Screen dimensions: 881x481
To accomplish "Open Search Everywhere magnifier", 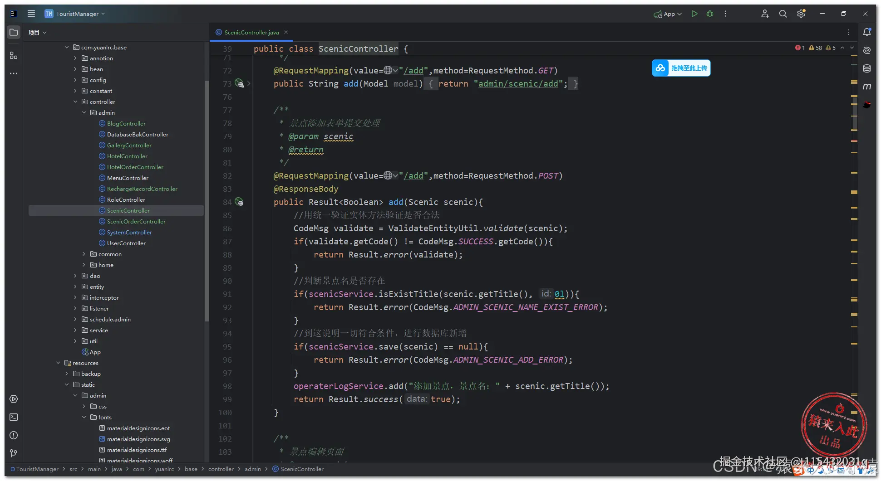I will (x=783, y=14).
